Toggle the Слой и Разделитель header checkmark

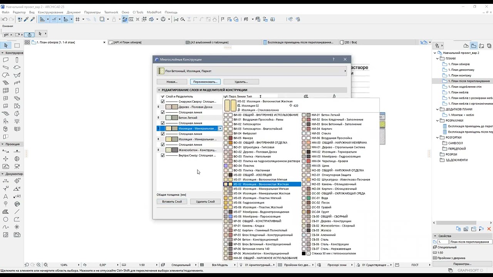pos(163,97)
